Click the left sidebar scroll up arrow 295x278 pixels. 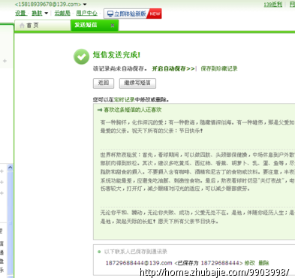coord(11,167)
